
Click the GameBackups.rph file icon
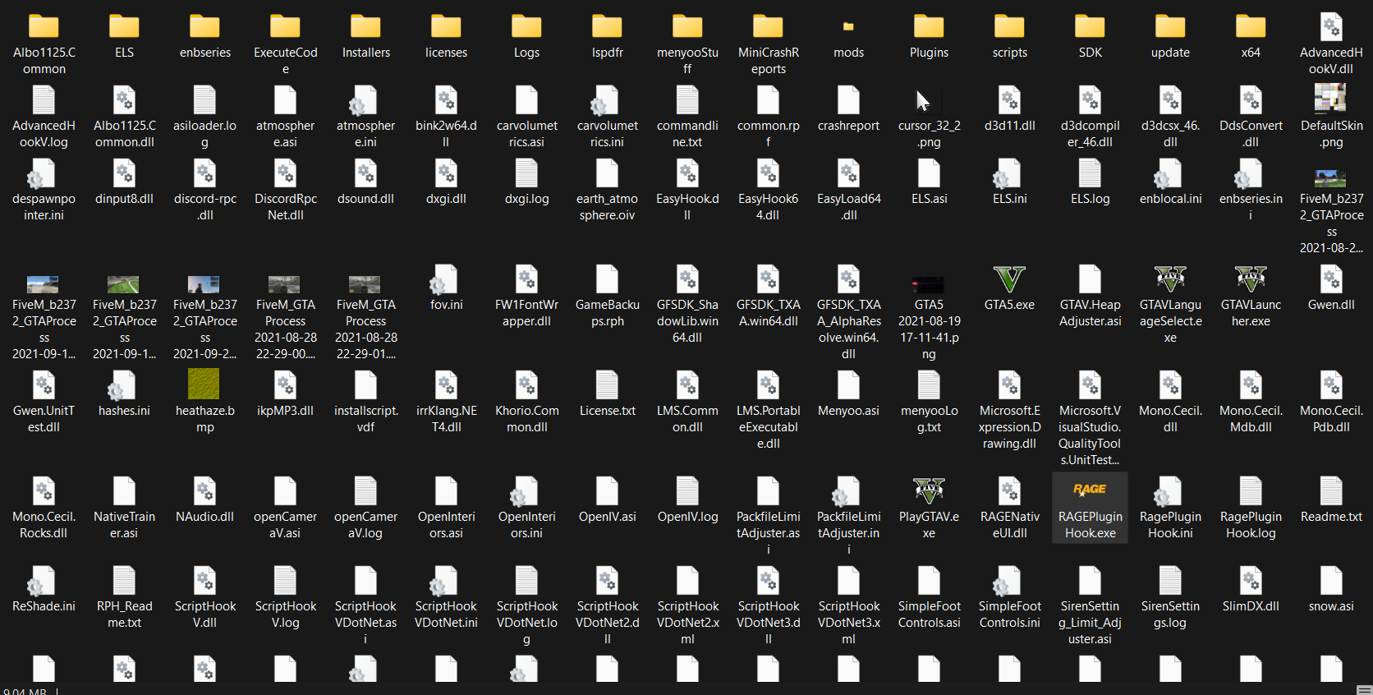[x=608, y=279]
